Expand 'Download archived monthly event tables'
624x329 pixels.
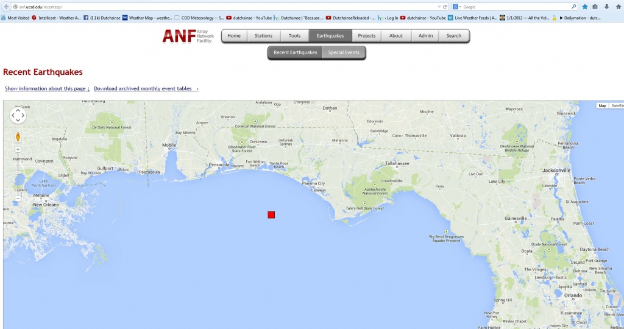(x=146, y=89)
